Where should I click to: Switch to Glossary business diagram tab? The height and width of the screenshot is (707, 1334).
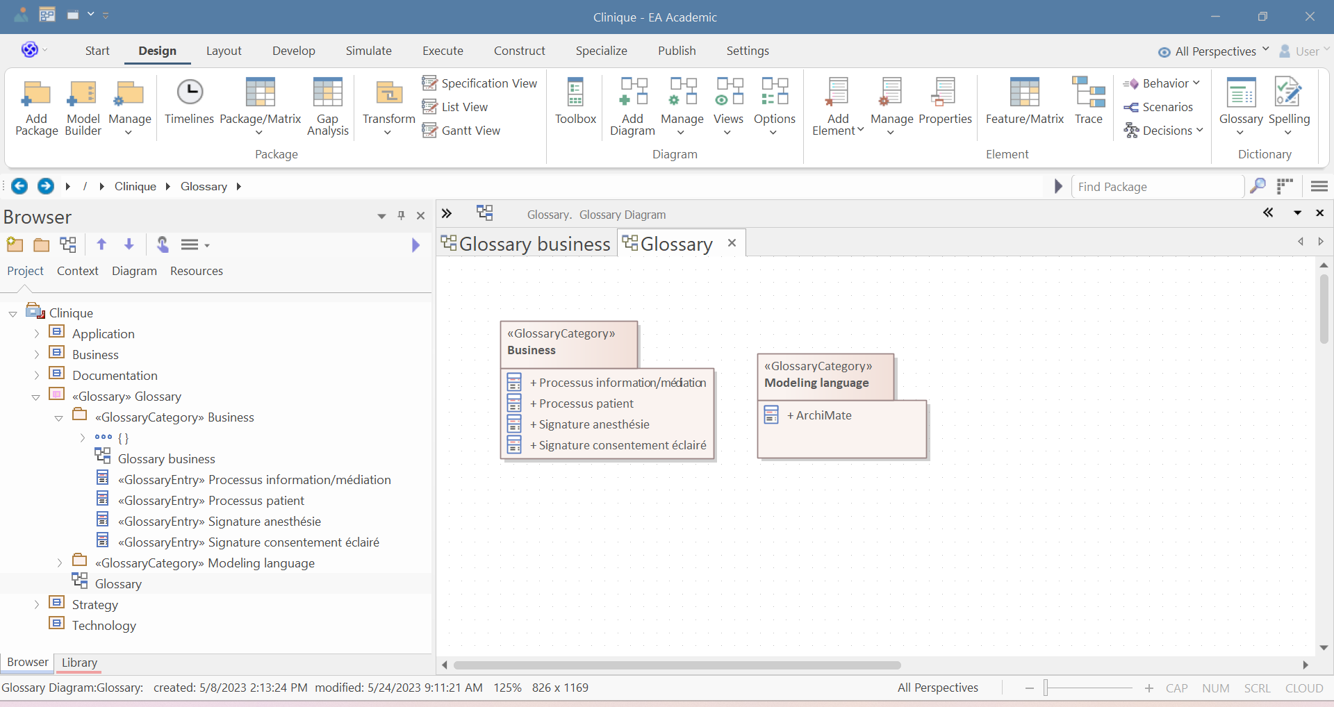[527, 244]
